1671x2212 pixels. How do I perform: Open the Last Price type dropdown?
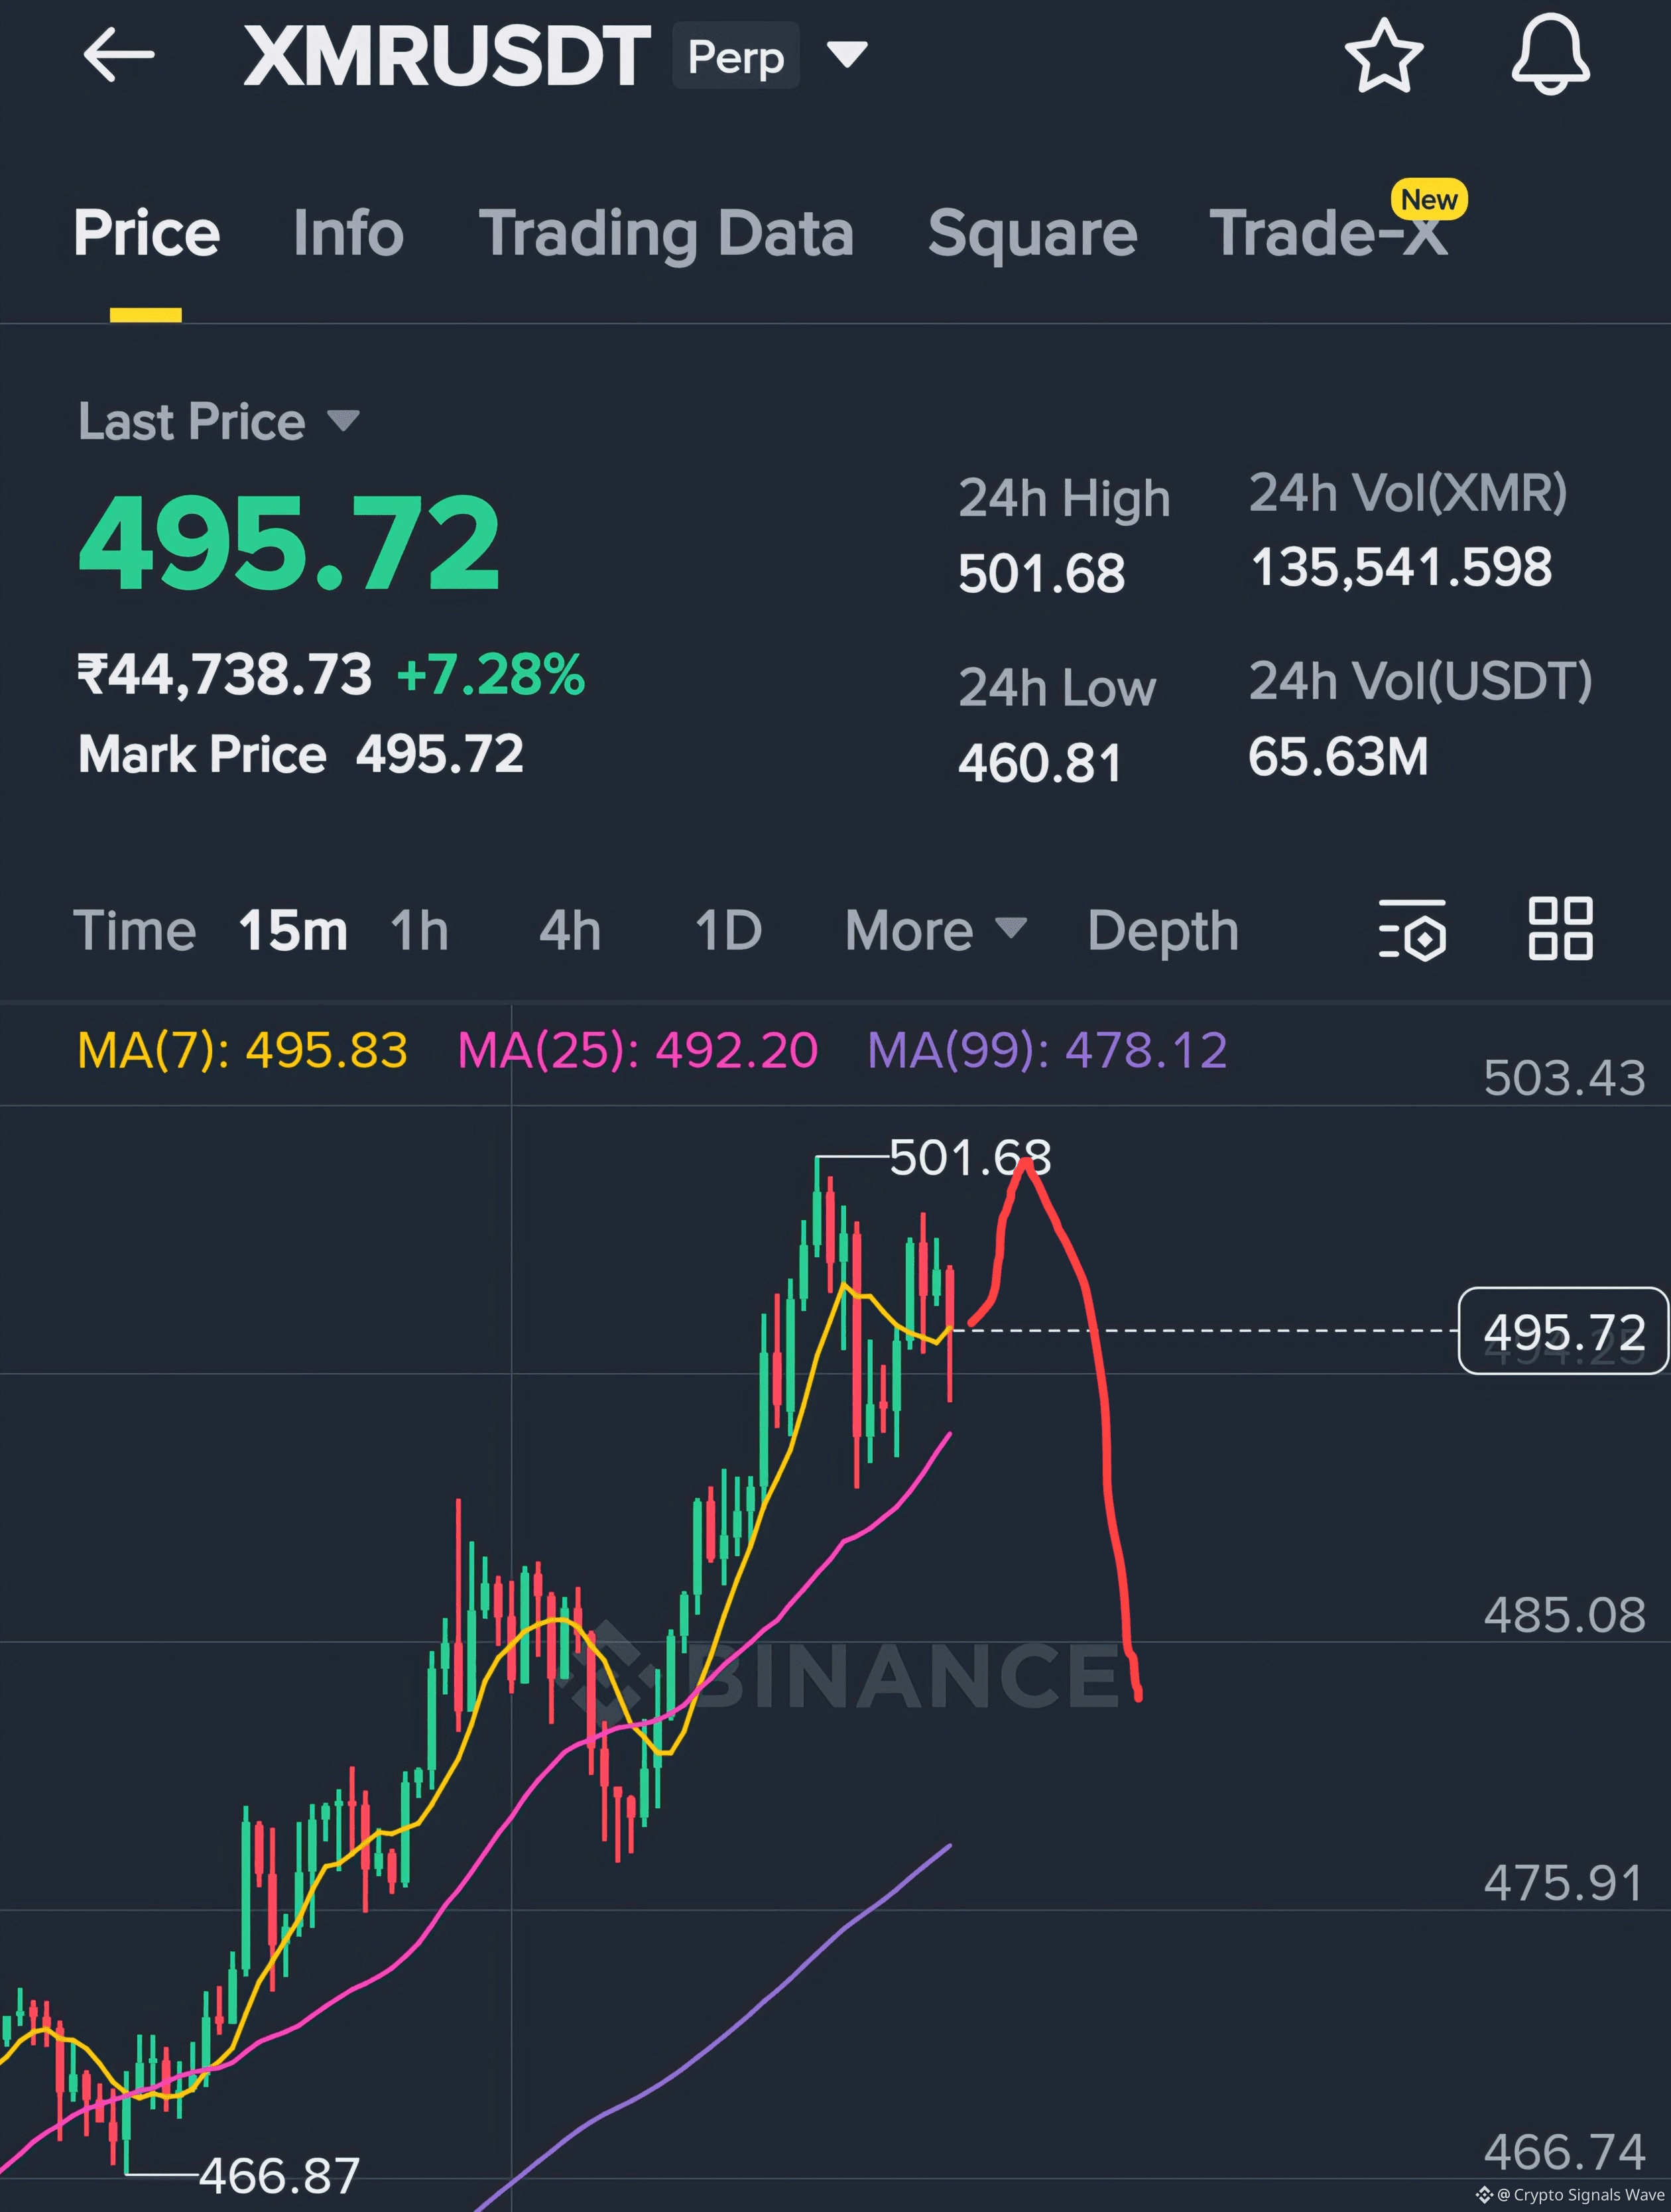[x=343, y=421]
